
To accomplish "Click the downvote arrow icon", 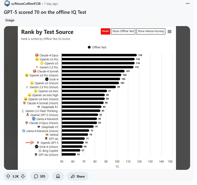I will coord(23,176).
